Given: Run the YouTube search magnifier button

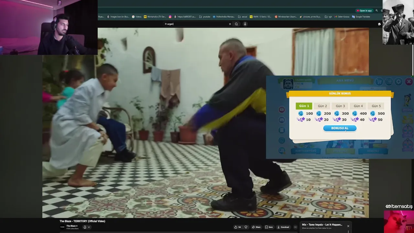Looking at the screenshot, I should click(x=236, y=24).
